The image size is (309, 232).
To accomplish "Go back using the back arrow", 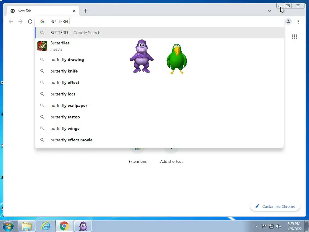I will (x=11, y=21).
